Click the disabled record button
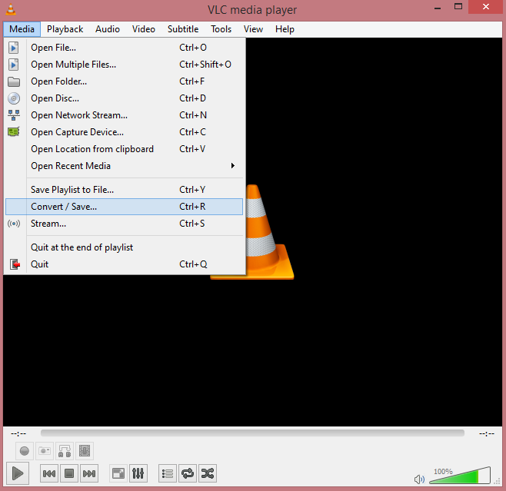This screenshot has height=491, width=506. (24, 451)
